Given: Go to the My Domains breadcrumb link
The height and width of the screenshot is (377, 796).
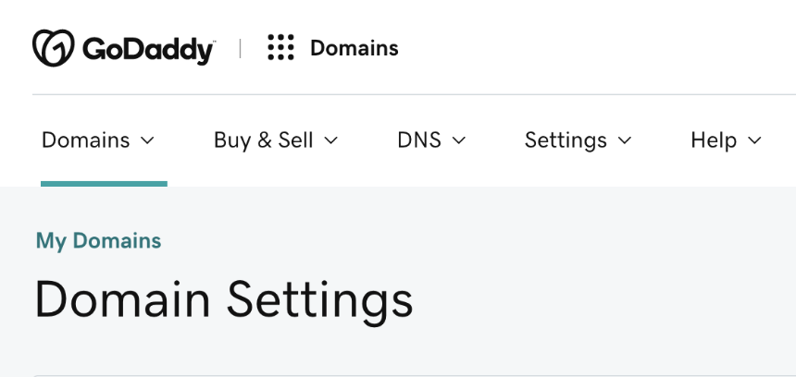Looking at the screenshot, I should 98,241.
